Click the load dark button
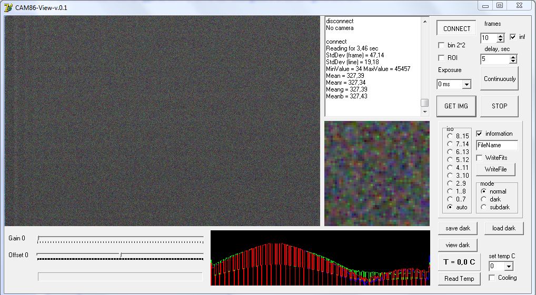The height and width of the screenshot is (295, 536). click(503, 228)
